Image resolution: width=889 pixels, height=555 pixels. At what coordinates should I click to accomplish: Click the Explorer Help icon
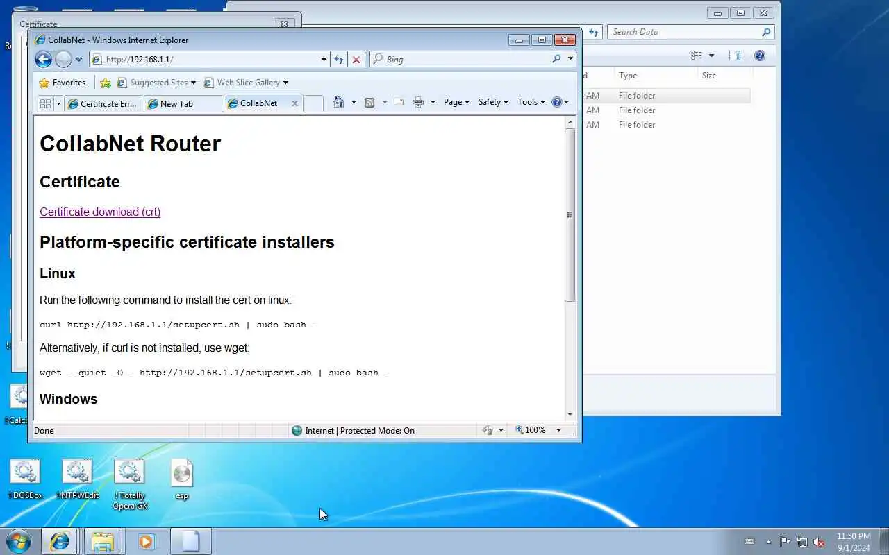760,55
